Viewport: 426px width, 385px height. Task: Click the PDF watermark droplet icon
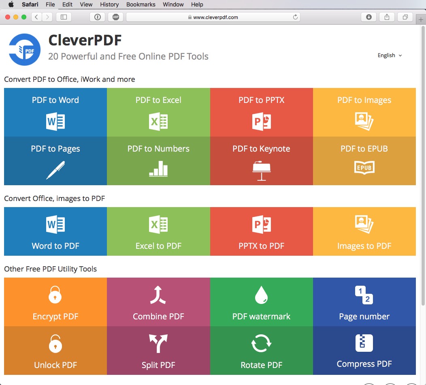point(261,295)
